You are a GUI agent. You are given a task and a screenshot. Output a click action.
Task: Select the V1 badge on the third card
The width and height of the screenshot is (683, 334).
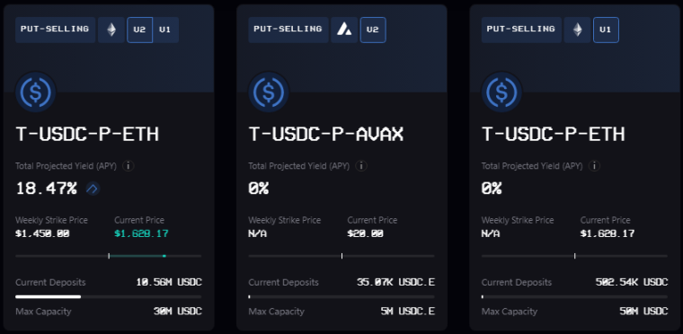606,30
